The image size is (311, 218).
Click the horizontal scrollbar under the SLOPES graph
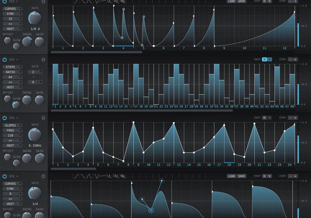(73, 169)
